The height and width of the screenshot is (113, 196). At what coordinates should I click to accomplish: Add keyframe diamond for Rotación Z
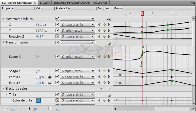tap(105, 36)
